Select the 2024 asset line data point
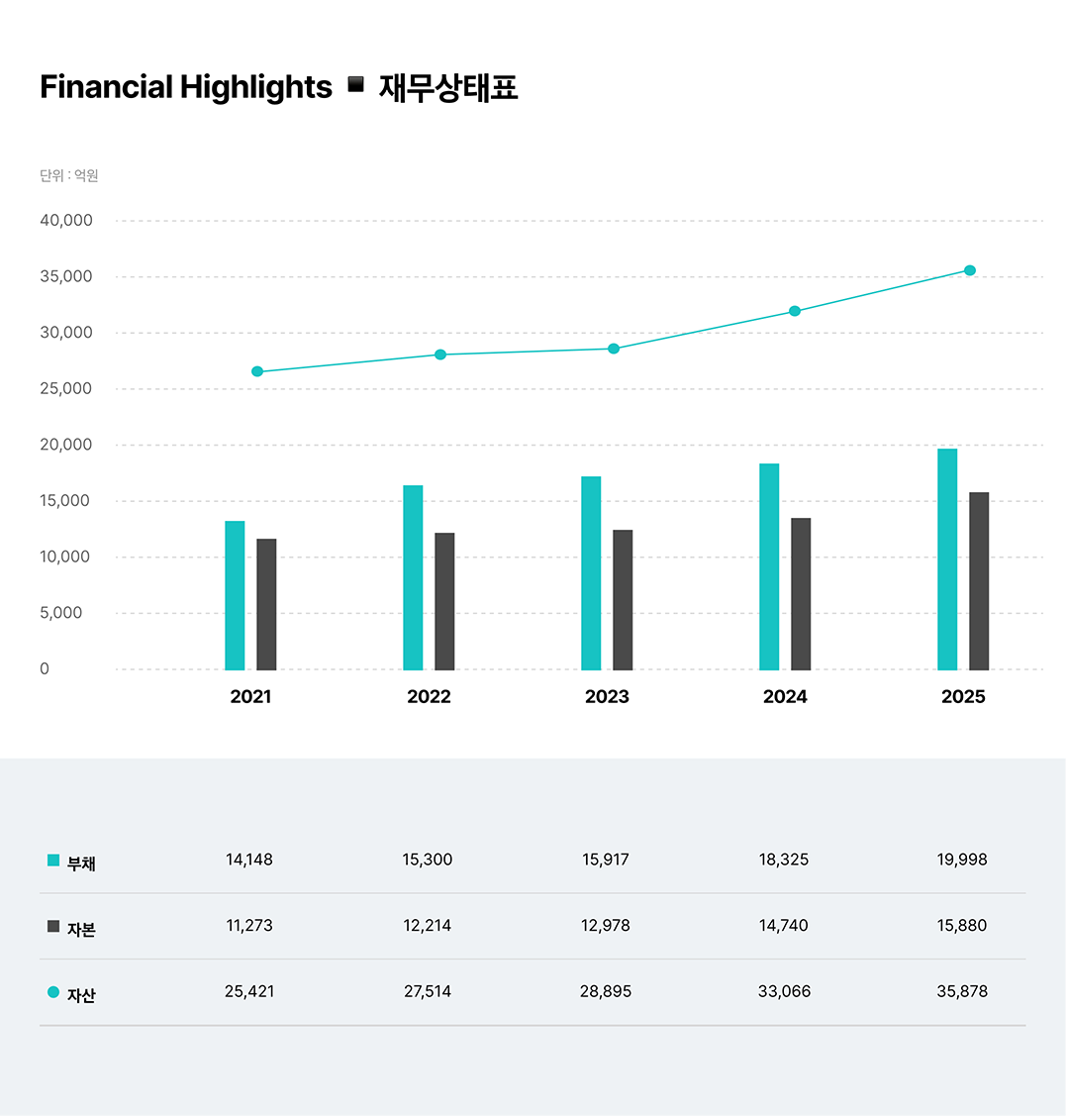This screenshot has width=1066, height=1116. point(795,311)
